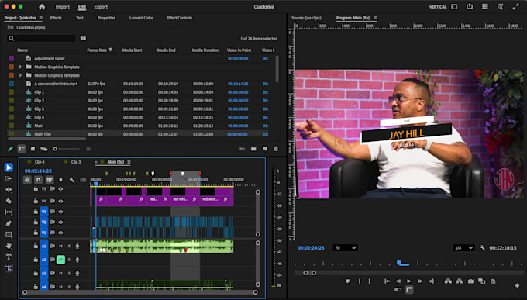Viewport: 527px width, 300px height.
Task: Click the VERTICAL workspace label
Action: pyautogui.click(x=438, y=7)
